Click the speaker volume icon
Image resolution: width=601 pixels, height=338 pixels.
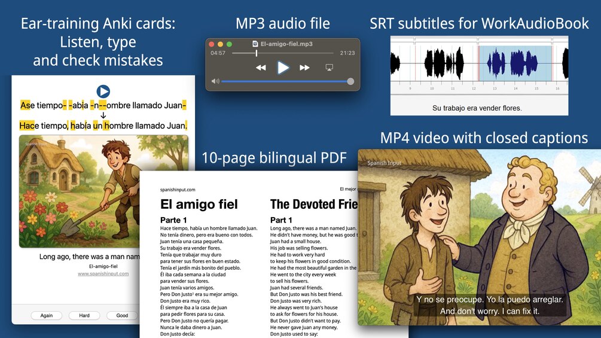[x=215, y=81]
